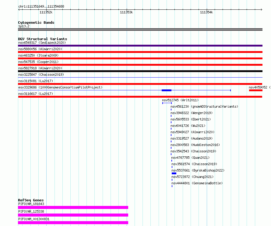Select the gray 1p13.2 cytogenetic band bar
271x226 pixels.
(140, 30)
